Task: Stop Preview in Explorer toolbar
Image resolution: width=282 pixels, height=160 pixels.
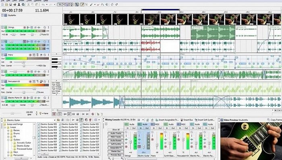Action: tap(77, 120)
